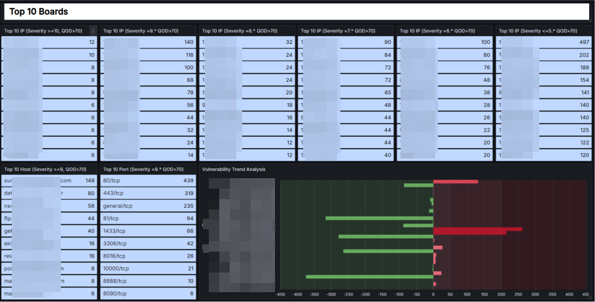The height and width of the screenshot is (302, 595).
Task: Click the 3306/tcp port entry
Action: [149, 243]
